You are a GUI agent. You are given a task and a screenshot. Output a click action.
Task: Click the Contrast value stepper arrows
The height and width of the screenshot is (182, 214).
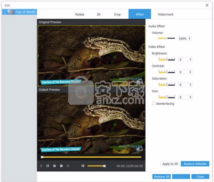tap(190, 72)
